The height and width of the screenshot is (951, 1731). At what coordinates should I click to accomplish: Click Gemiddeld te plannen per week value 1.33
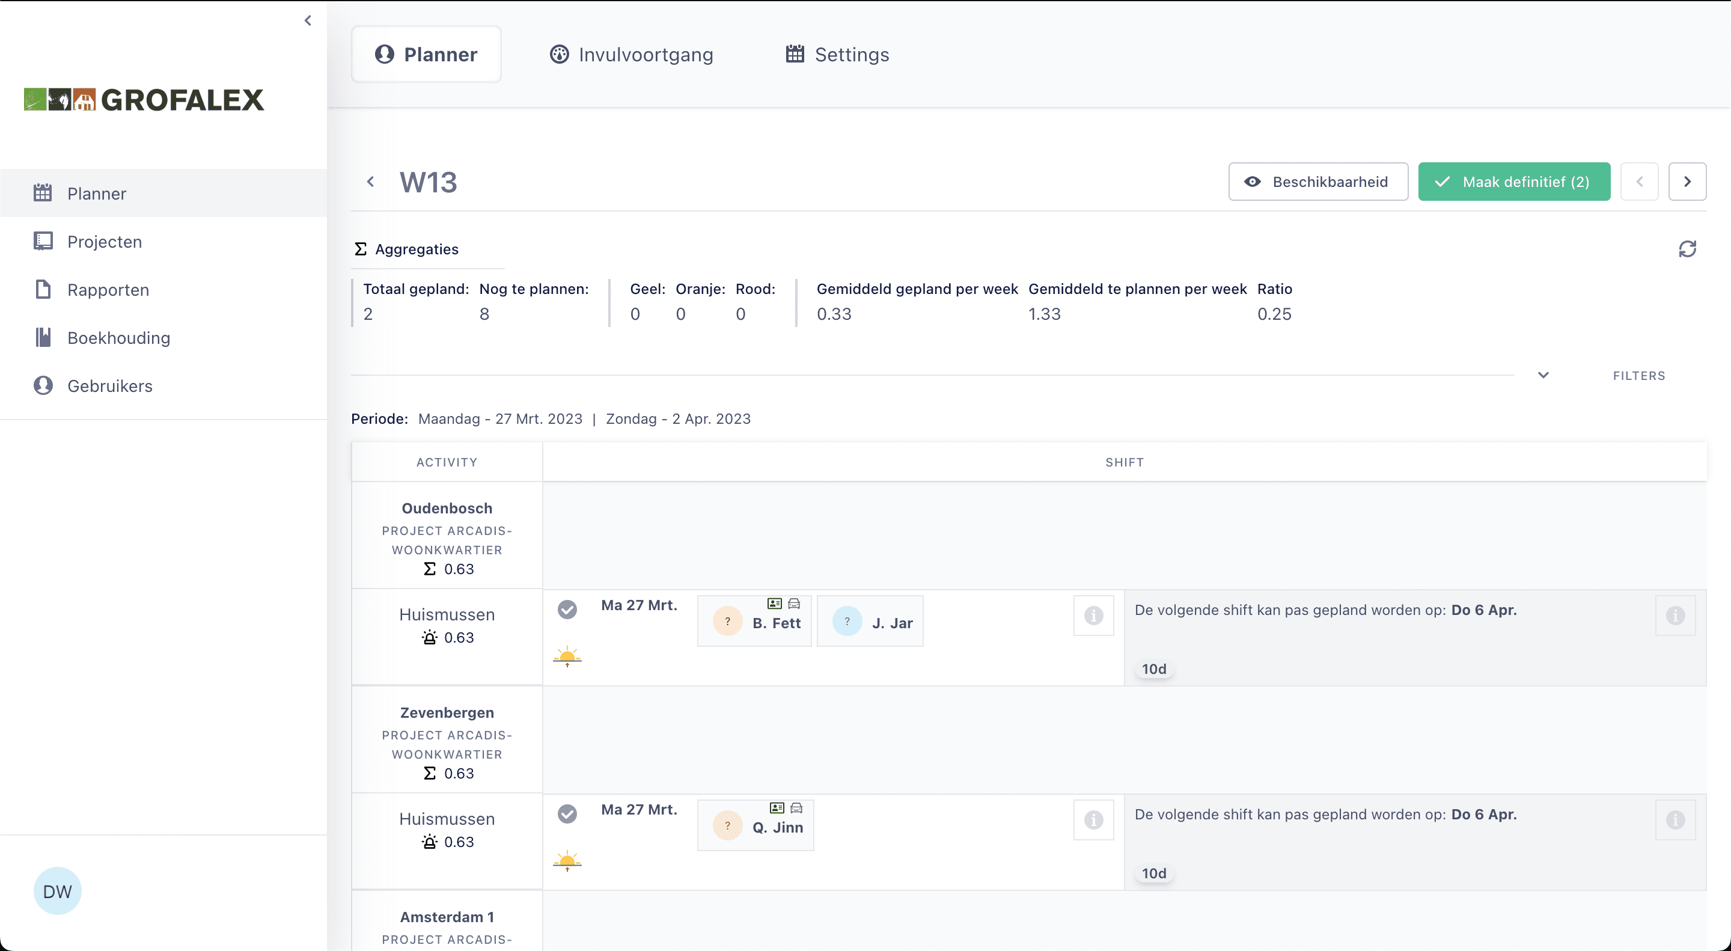1044,314
